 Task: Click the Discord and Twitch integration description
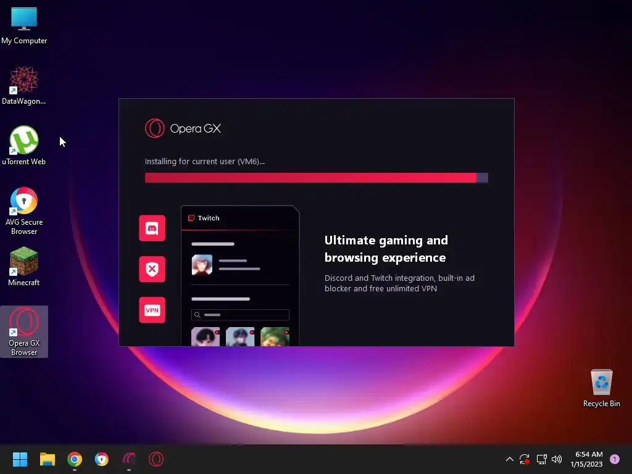399,283
